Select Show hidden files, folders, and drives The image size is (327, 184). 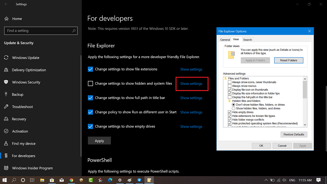[x=233, y=108]
